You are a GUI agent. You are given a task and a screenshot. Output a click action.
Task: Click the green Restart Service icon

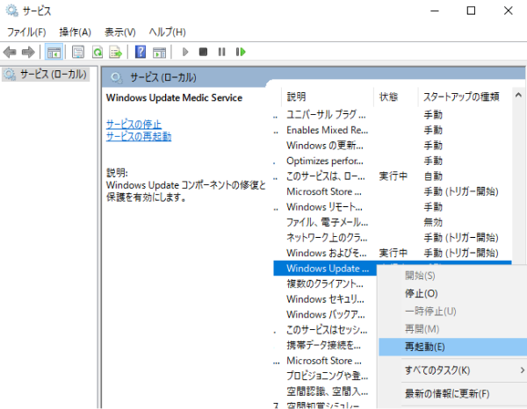241,53
